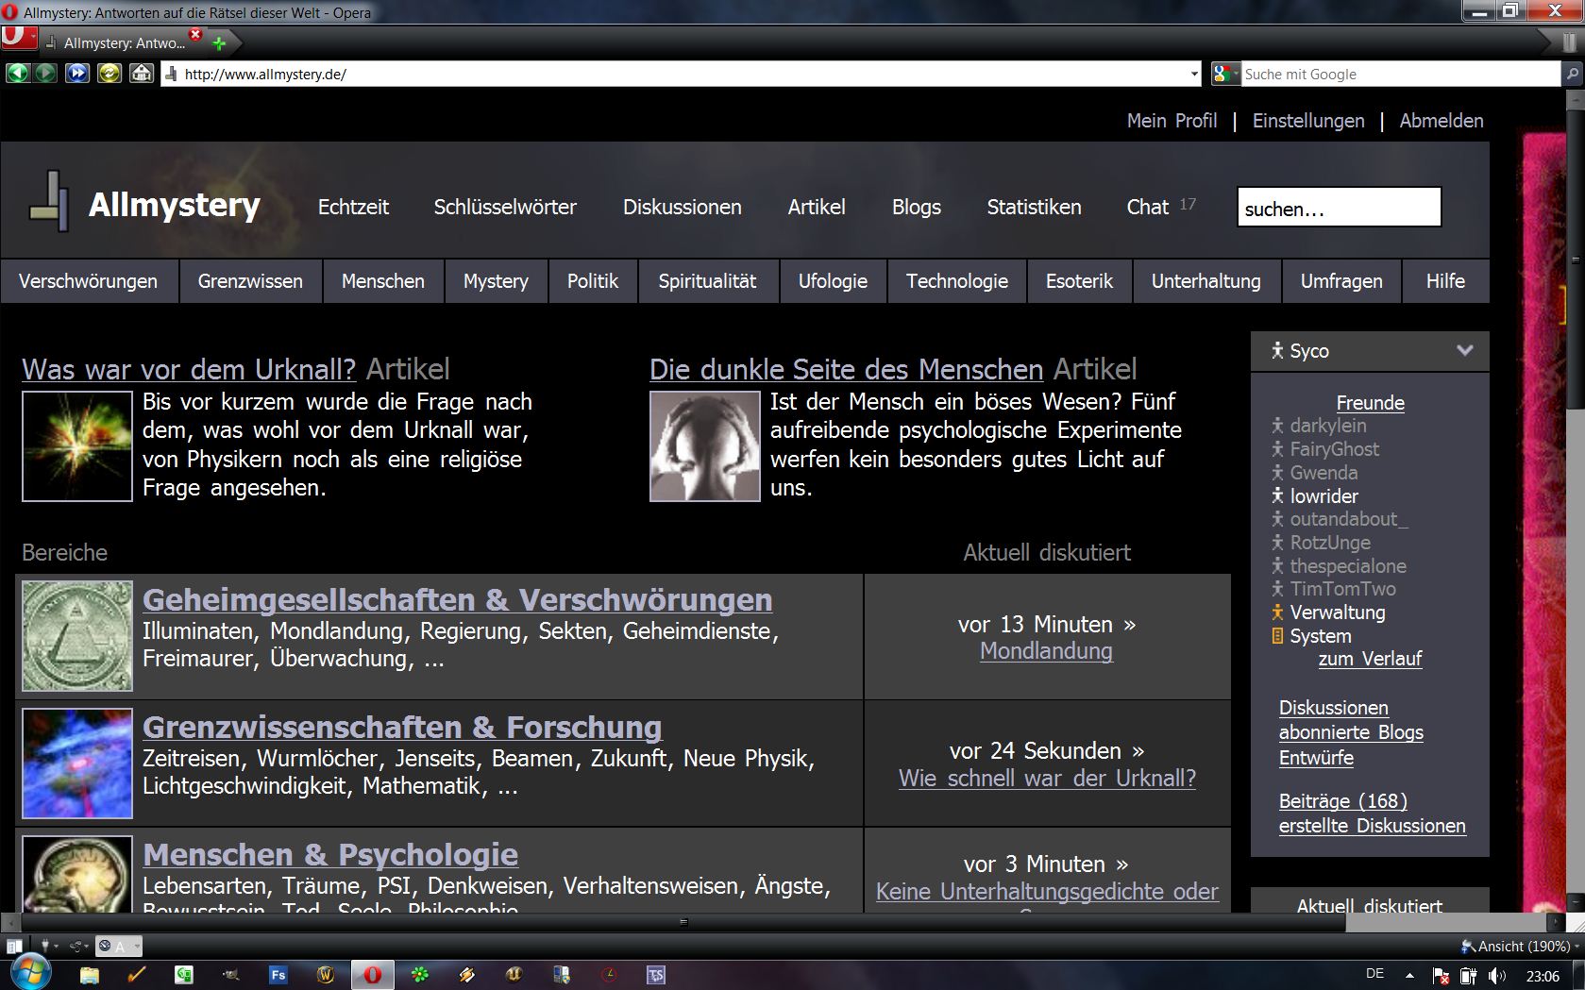Go forward with the browser forward arrow
This screenshot has height=990, width=1585.
point(46,74)
